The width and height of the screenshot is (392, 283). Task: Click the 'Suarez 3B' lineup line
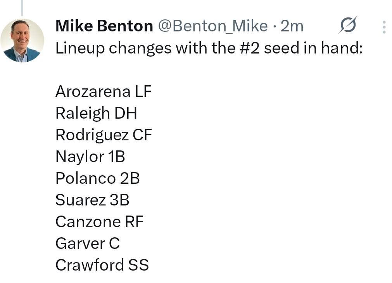(92, 200)
